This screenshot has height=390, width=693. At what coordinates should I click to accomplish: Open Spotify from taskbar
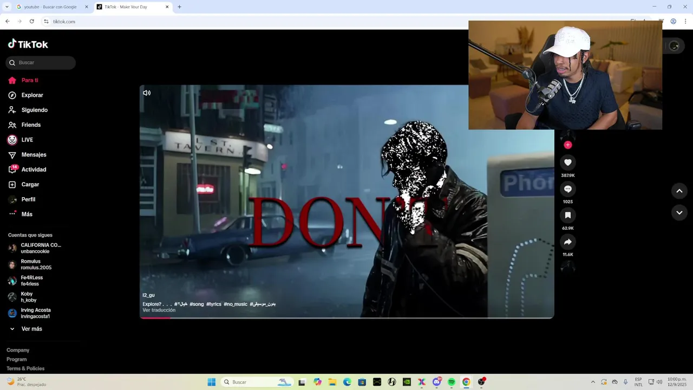click(x=452, y=382)
